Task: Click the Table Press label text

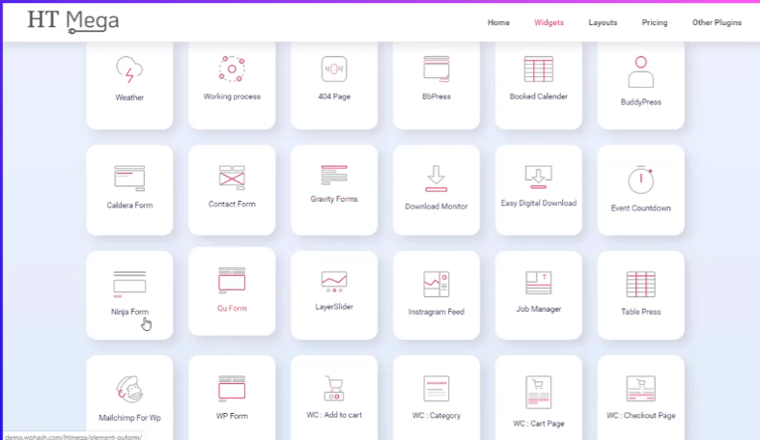Action: [641, 312]
